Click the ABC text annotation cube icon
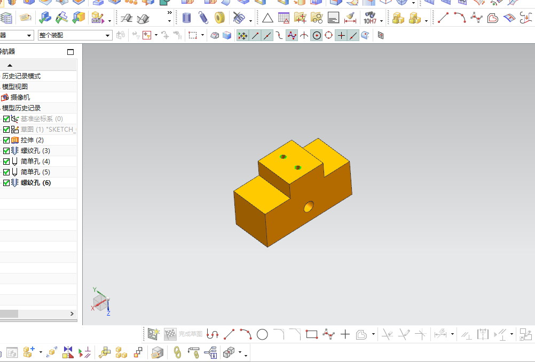Screen dimensions: 535x362 point(98,18)
